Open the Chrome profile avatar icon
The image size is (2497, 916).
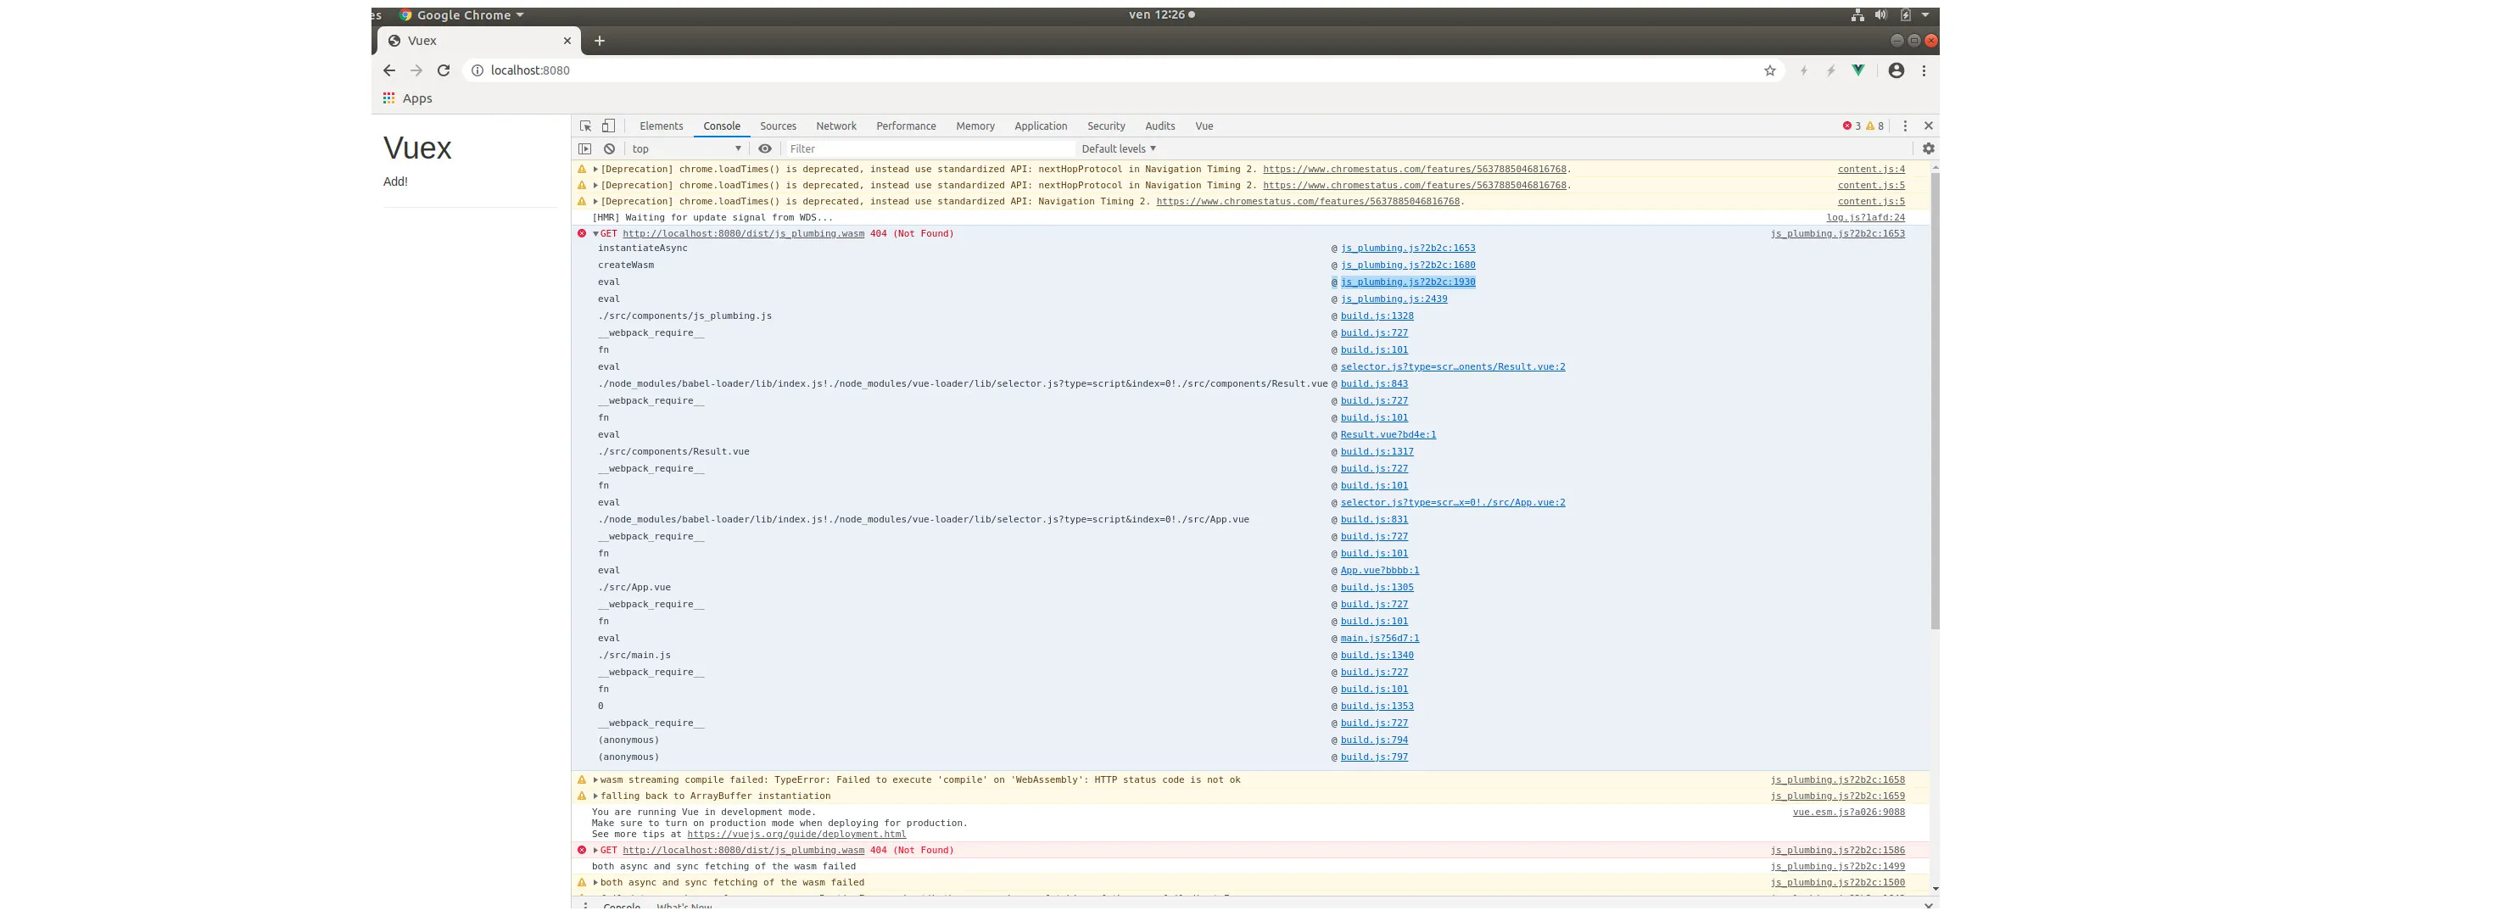pos(1896,70)
